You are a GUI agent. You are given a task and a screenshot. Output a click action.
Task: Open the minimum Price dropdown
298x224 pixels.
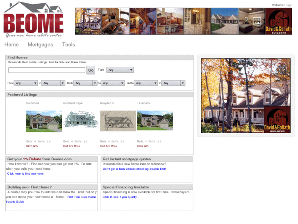tap(26, 83)
